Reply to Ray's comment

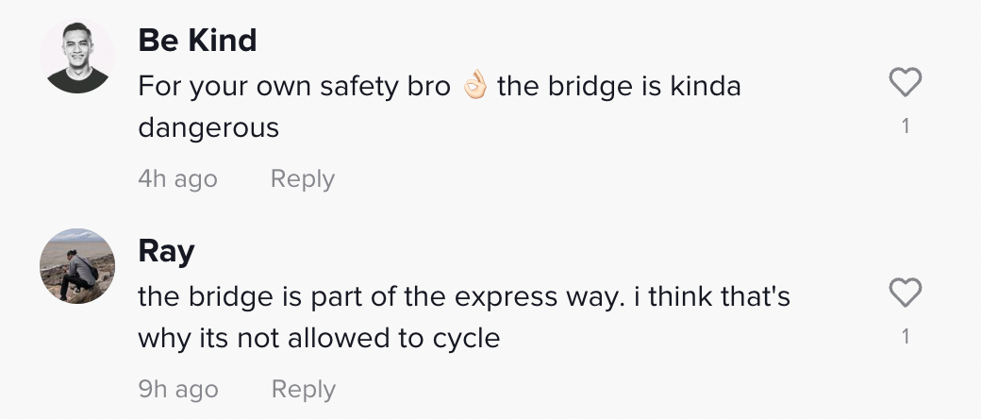[x=303, y=389]
